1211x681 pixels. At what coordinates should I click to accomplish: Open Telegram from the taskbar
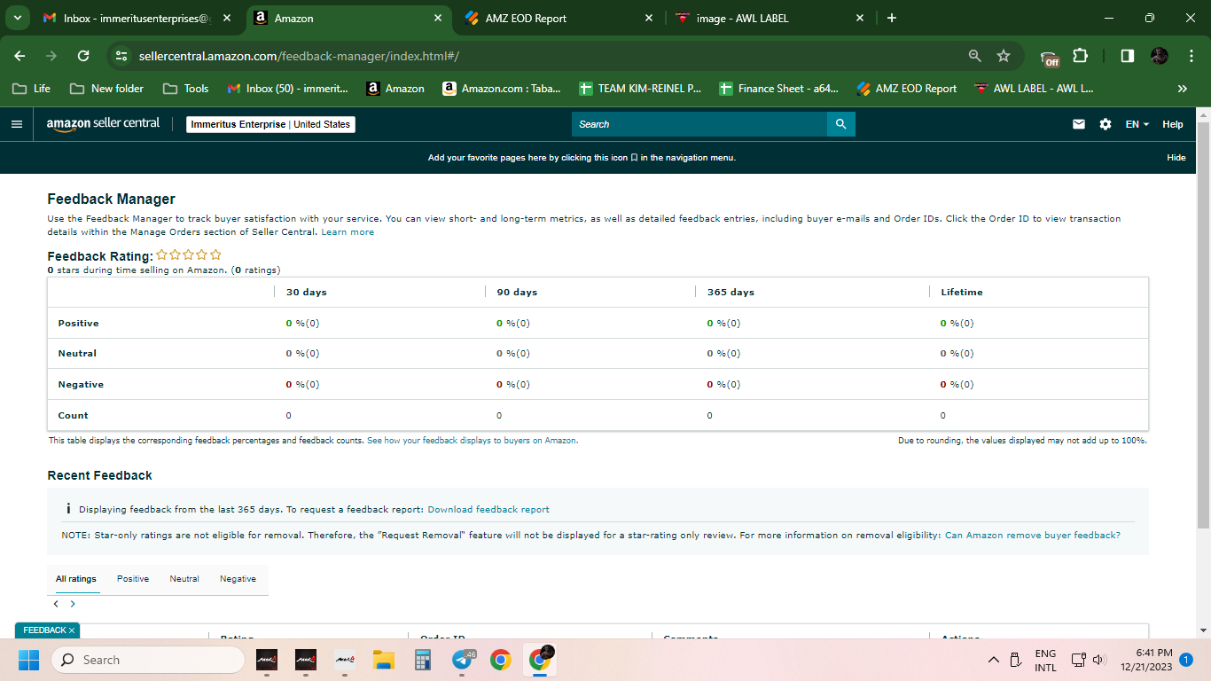[462, 660]
